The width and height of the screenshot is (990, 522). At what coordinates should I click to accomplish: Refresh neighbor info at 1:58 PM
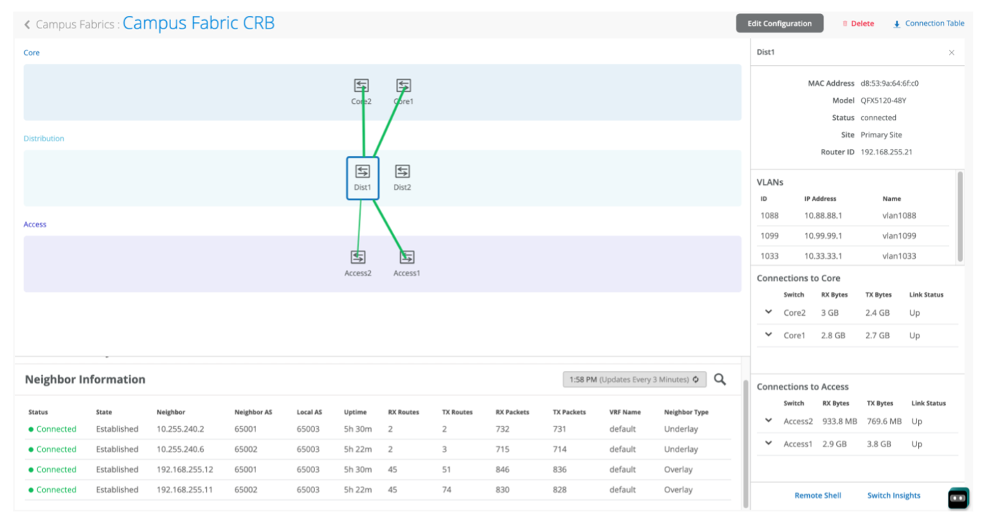click(x=695, y=379)
